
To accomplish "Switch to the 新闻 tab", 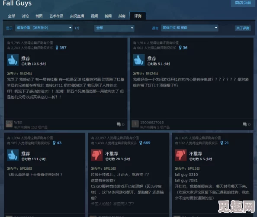I will [x=108, y=16].
